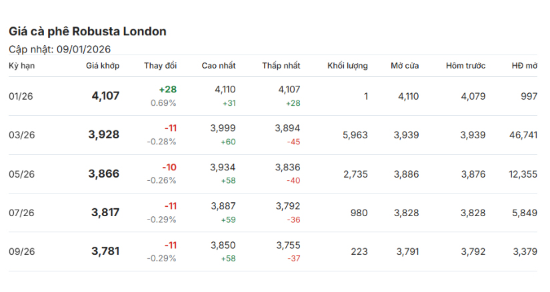This screenshot has height=292, width=550.
Task: Click the green +28 change value
Action: pos(167,89)
